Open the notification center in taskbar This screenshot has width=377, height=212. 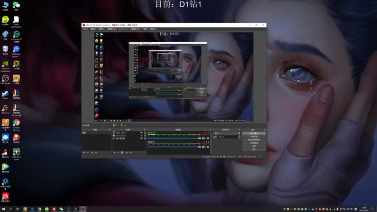(x=372, y=209)
